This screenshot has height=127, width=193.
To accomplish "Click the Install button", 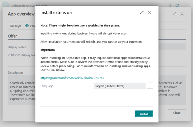I will pyautogui.click(x=144, y=114).
